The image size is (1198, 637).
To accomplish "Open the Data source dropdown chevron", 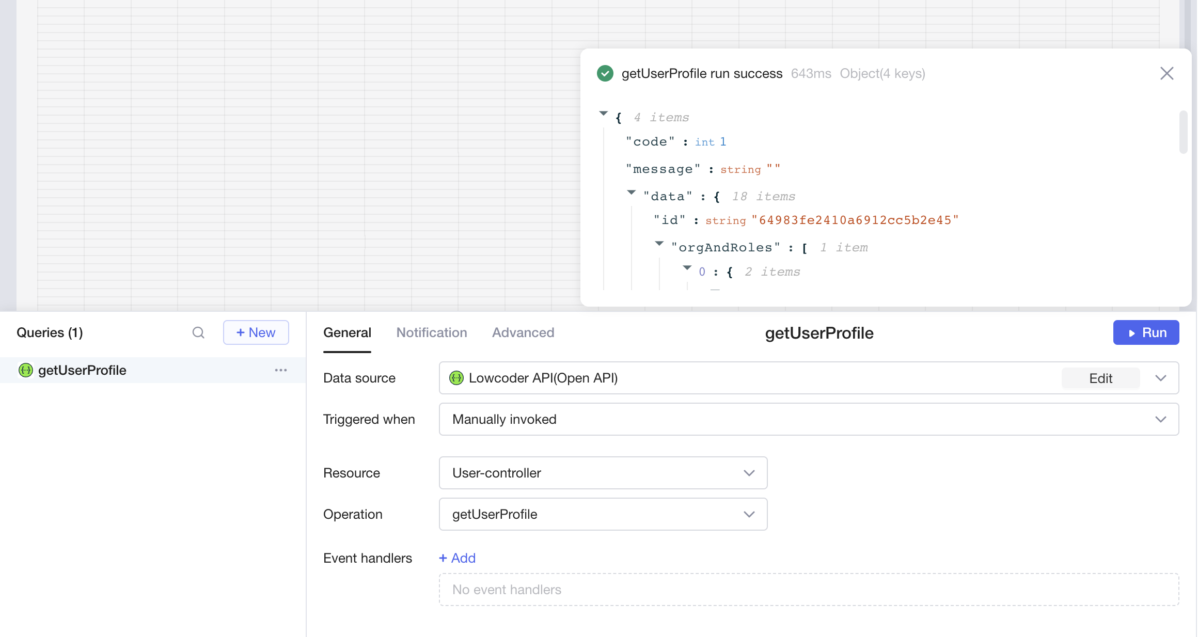I will [x=1161, y=378].
